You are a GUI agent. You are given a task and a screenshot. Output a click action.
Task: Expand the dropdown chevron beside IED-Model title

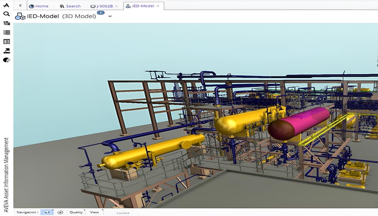110,17
